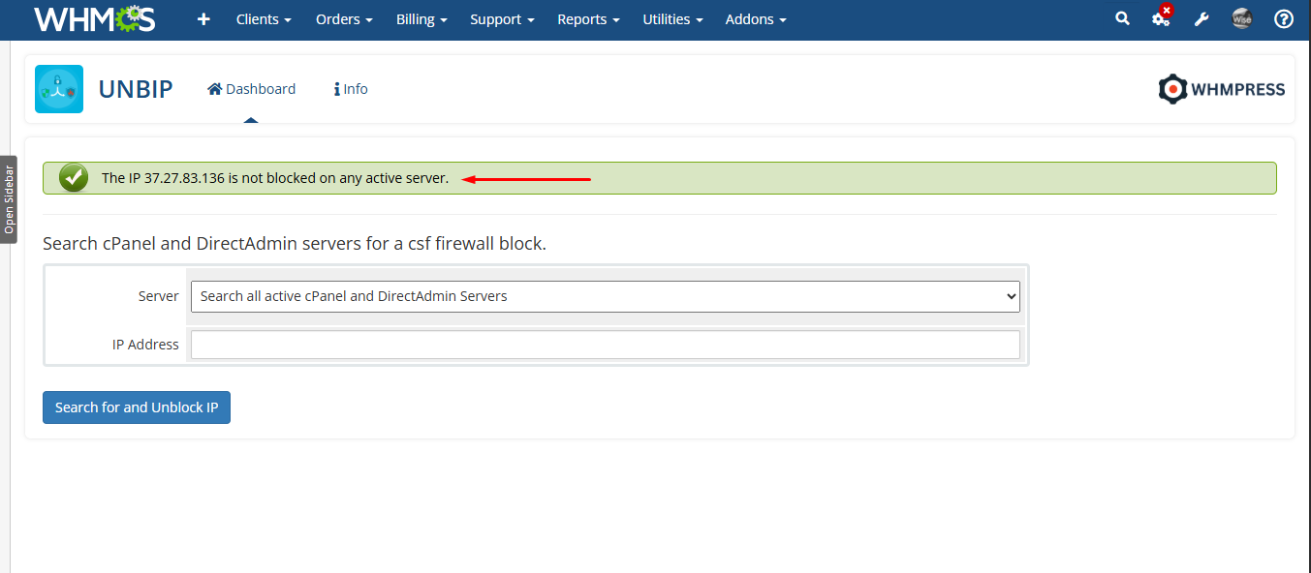This screenshot has height=573, width=1311.
Task: Click the plus quick-add icon
Action: click(x=203, y=19)
